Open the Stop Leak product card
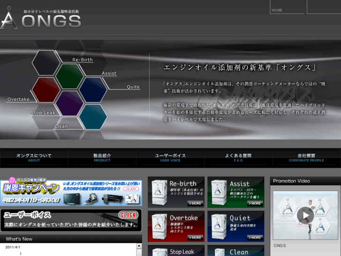Viewport: 341px width, 256px height. [x=176, y=250]
